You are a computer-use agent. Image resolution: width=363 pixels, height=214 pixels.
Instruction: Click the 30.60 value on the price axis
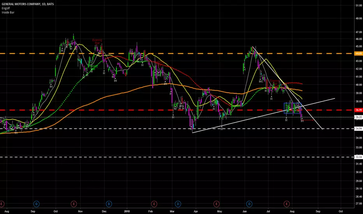[359, 172]
